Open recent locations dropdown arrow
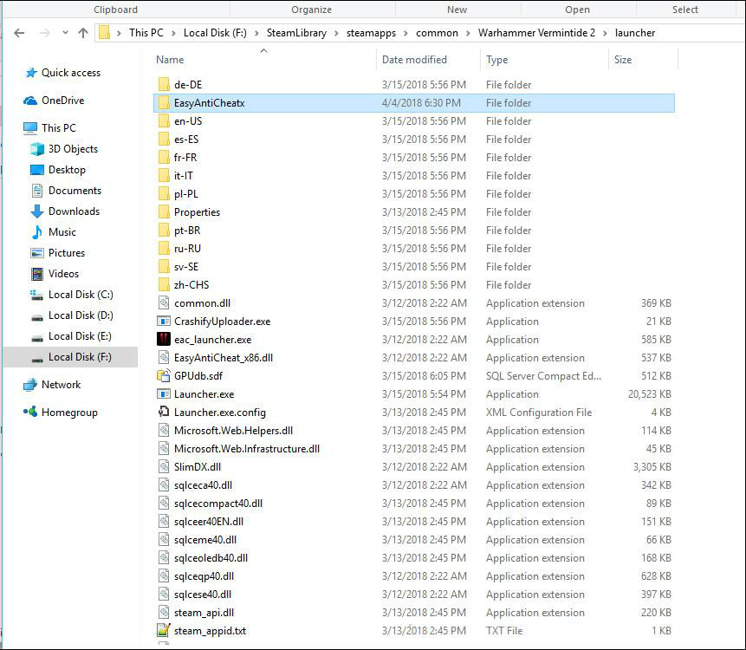746x650 pixels. tap(65, 33)
